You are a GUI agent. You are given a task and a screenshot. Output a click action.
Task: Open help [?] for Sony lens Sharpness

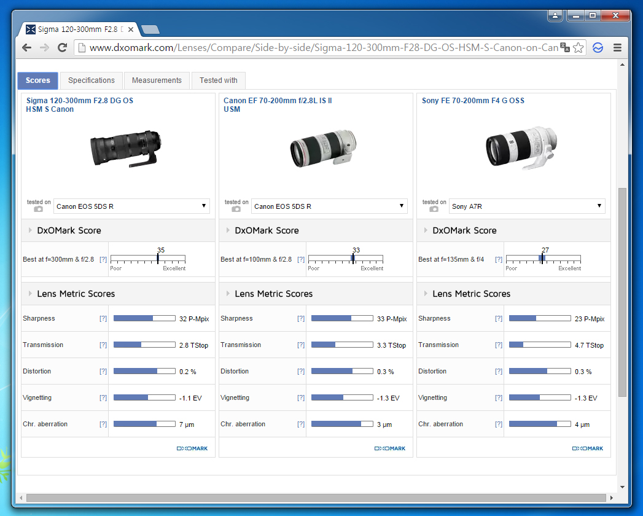499,318
